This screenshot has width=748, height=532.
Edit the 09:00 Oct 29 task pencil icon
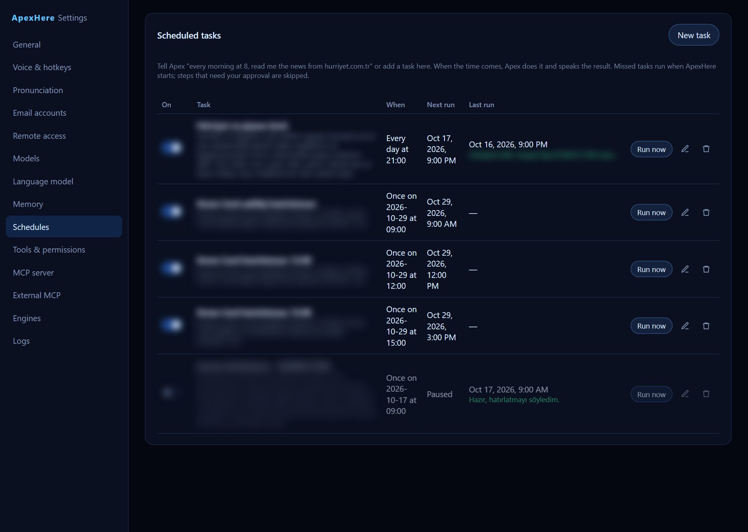(685, 212)
